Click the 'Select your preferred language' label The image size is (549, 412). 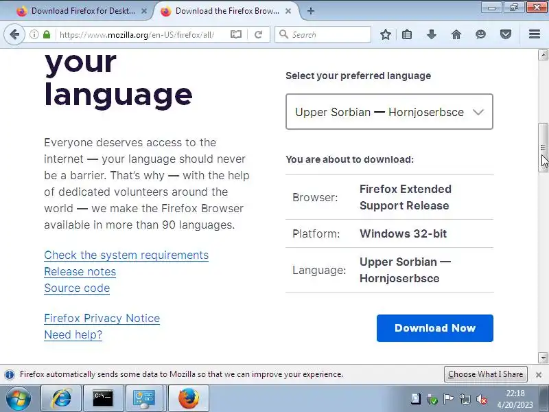(358, 76)
